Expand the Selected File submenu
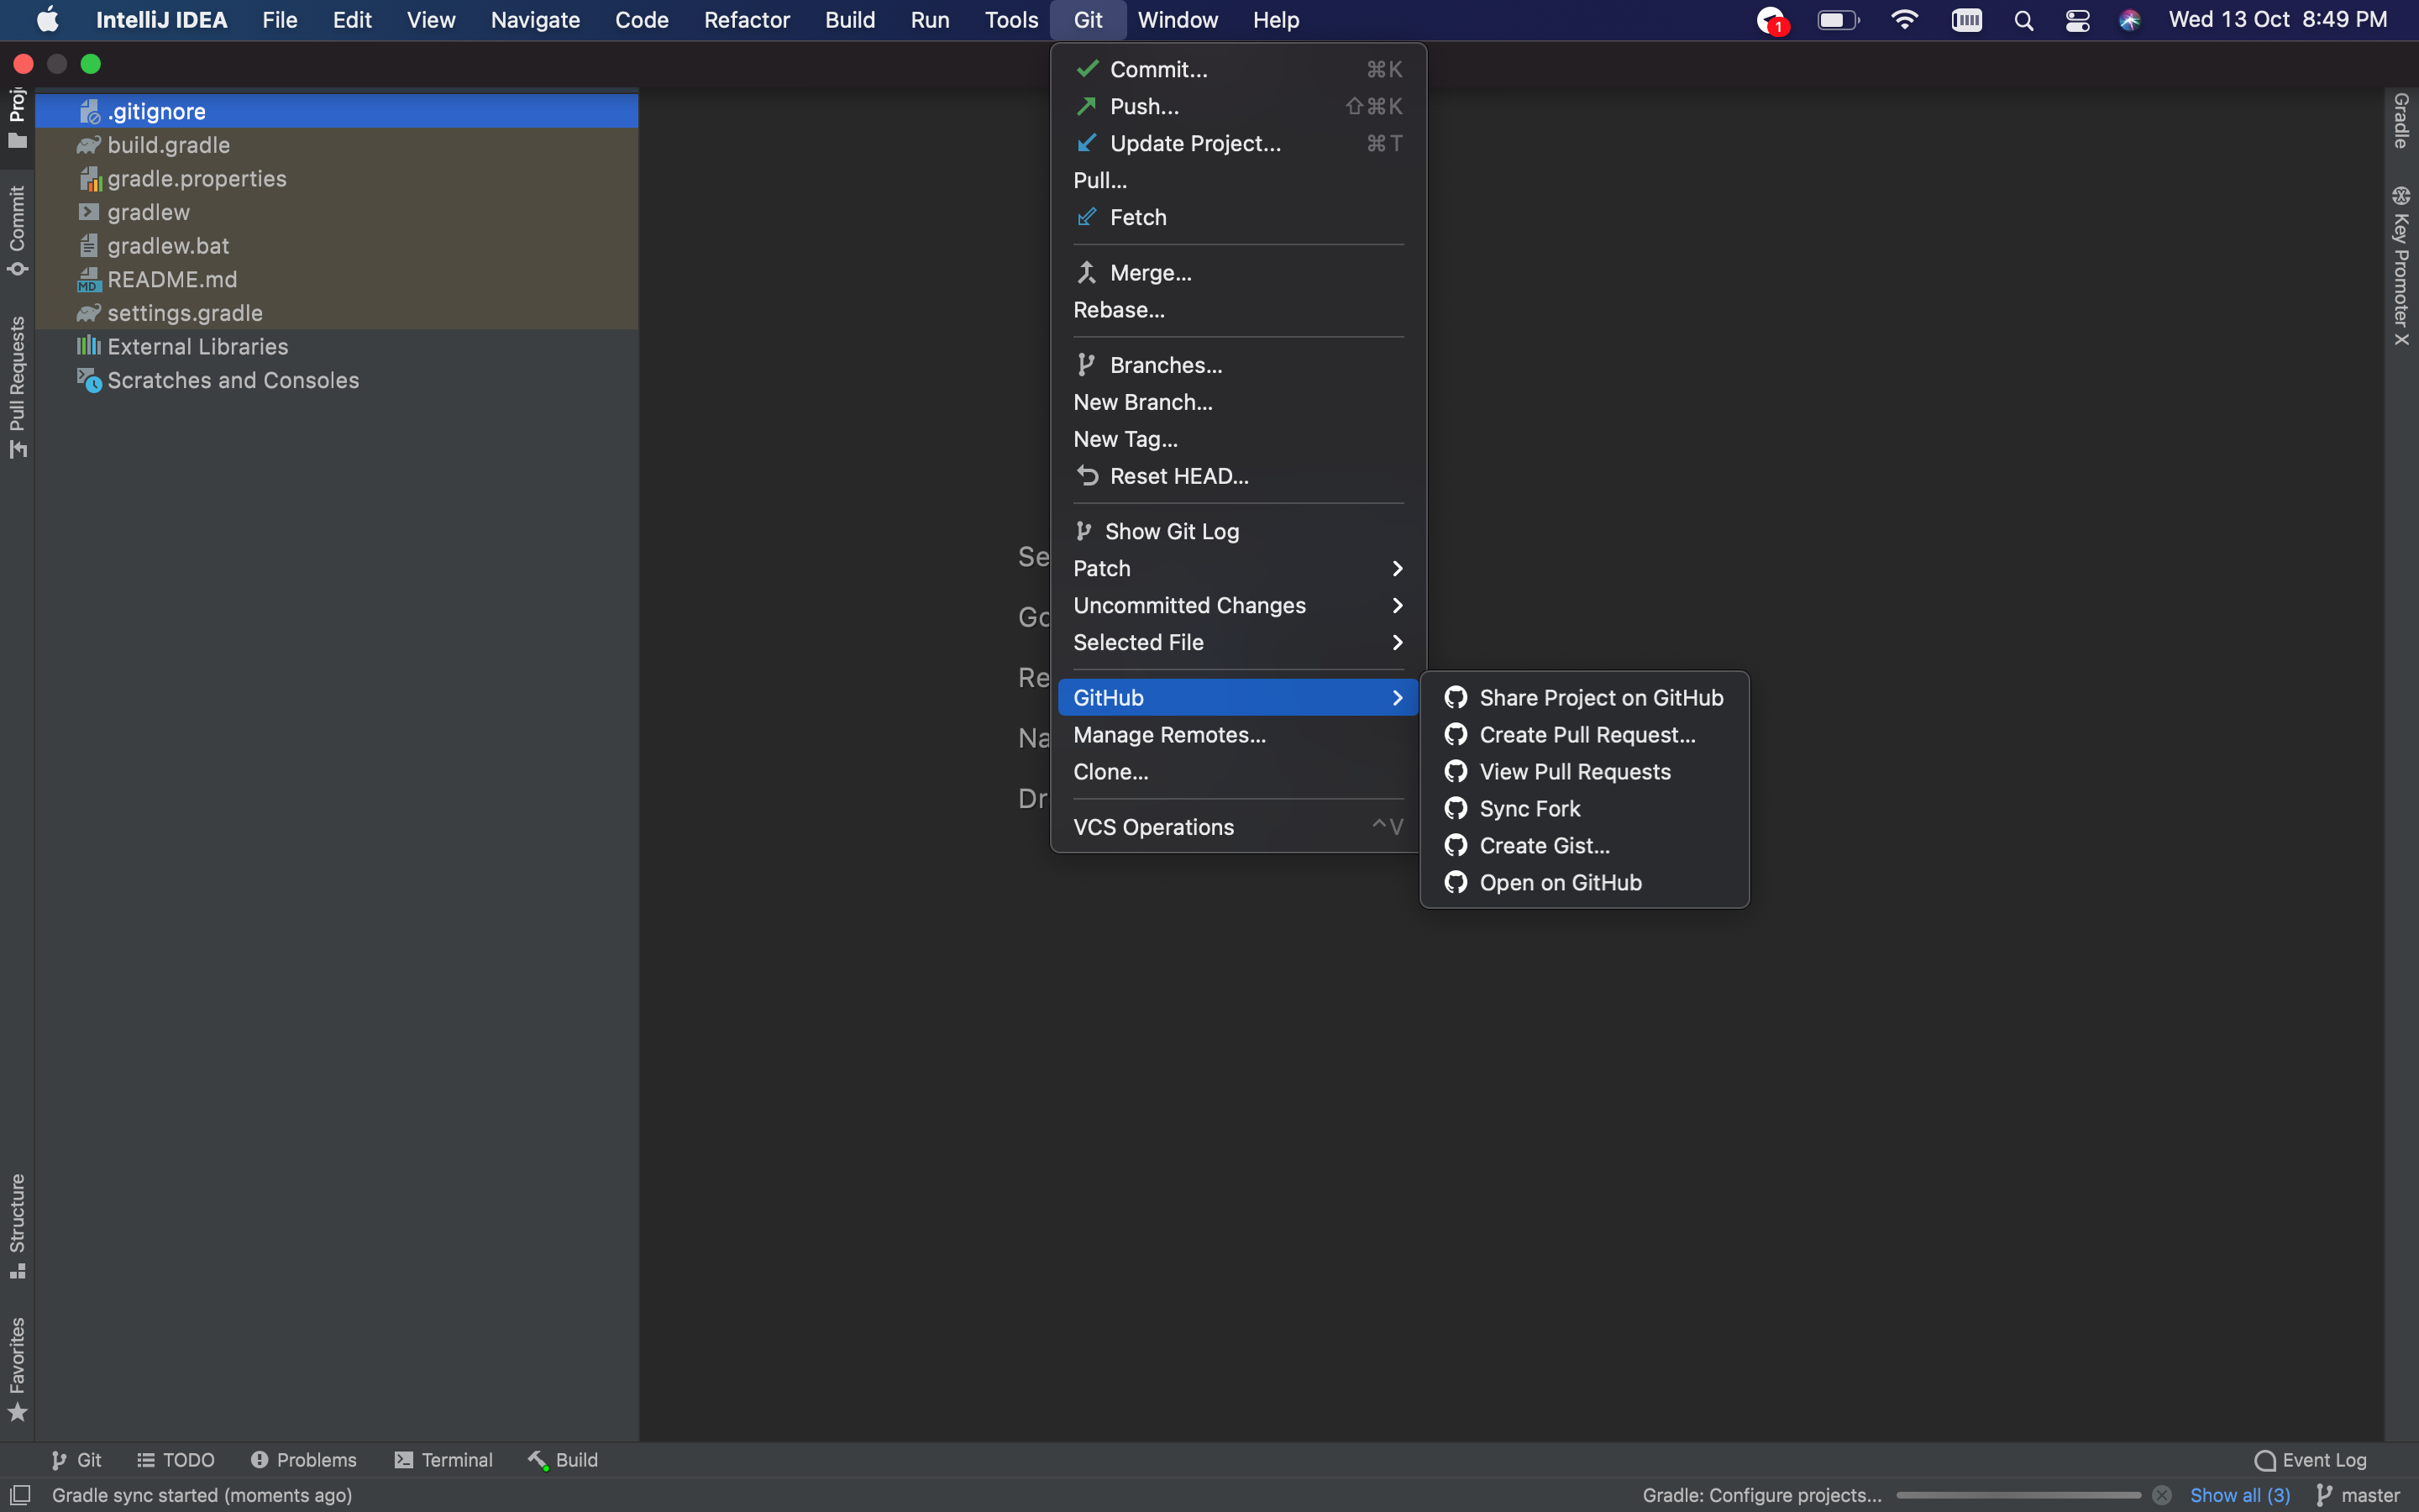The image size is (2419, 1512). click(1237, 642)
